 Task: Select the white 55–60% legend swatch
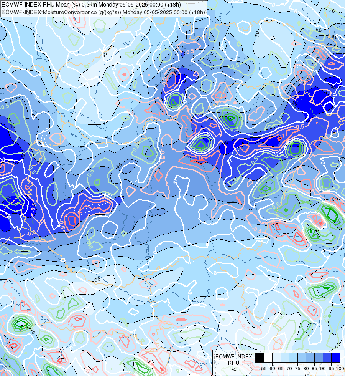click(x=268, y=358)
